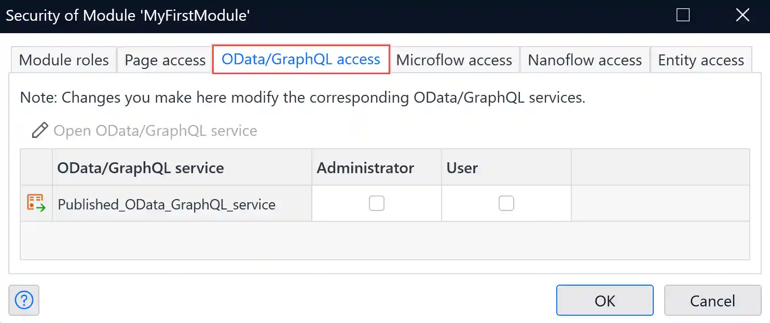
Task: Click the OData/GraphQL service column header
Action: pyautogui.click(x=141, y=168)
